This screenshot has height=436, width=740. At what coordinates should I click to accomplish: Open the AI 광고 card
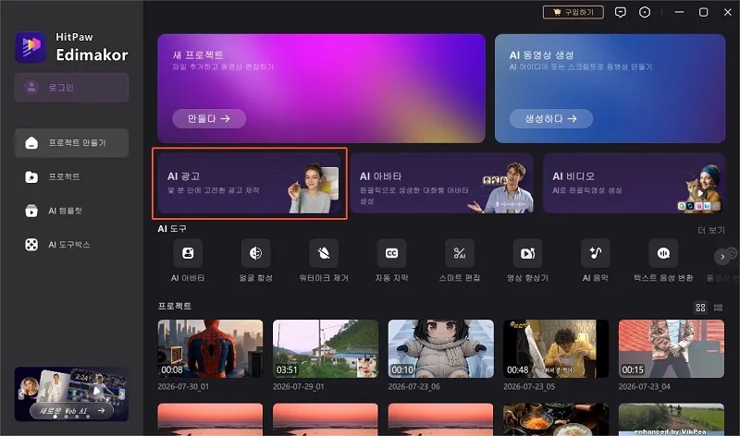tap(249, 183)
